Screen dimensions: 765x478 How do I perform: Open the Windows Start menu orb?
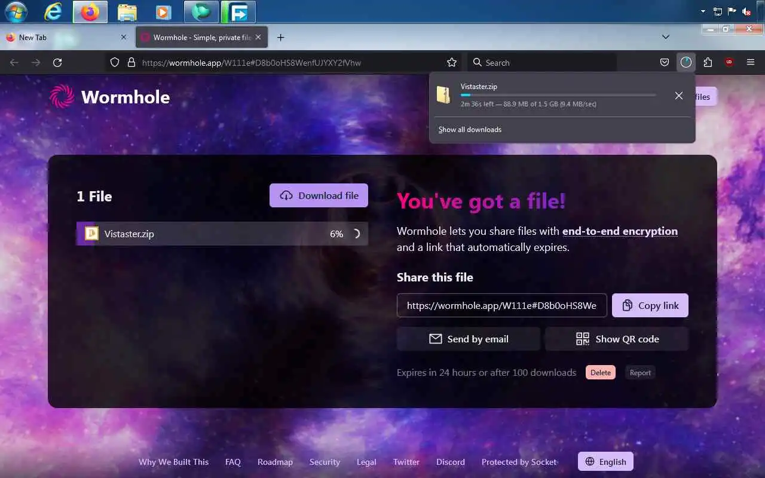pyautogui.click(x=16, y=11)
